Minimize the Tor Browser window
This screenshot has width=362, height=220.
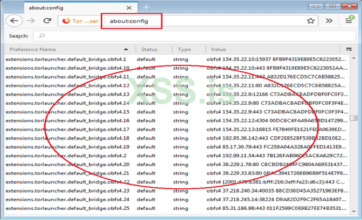[x=316, y=6]
